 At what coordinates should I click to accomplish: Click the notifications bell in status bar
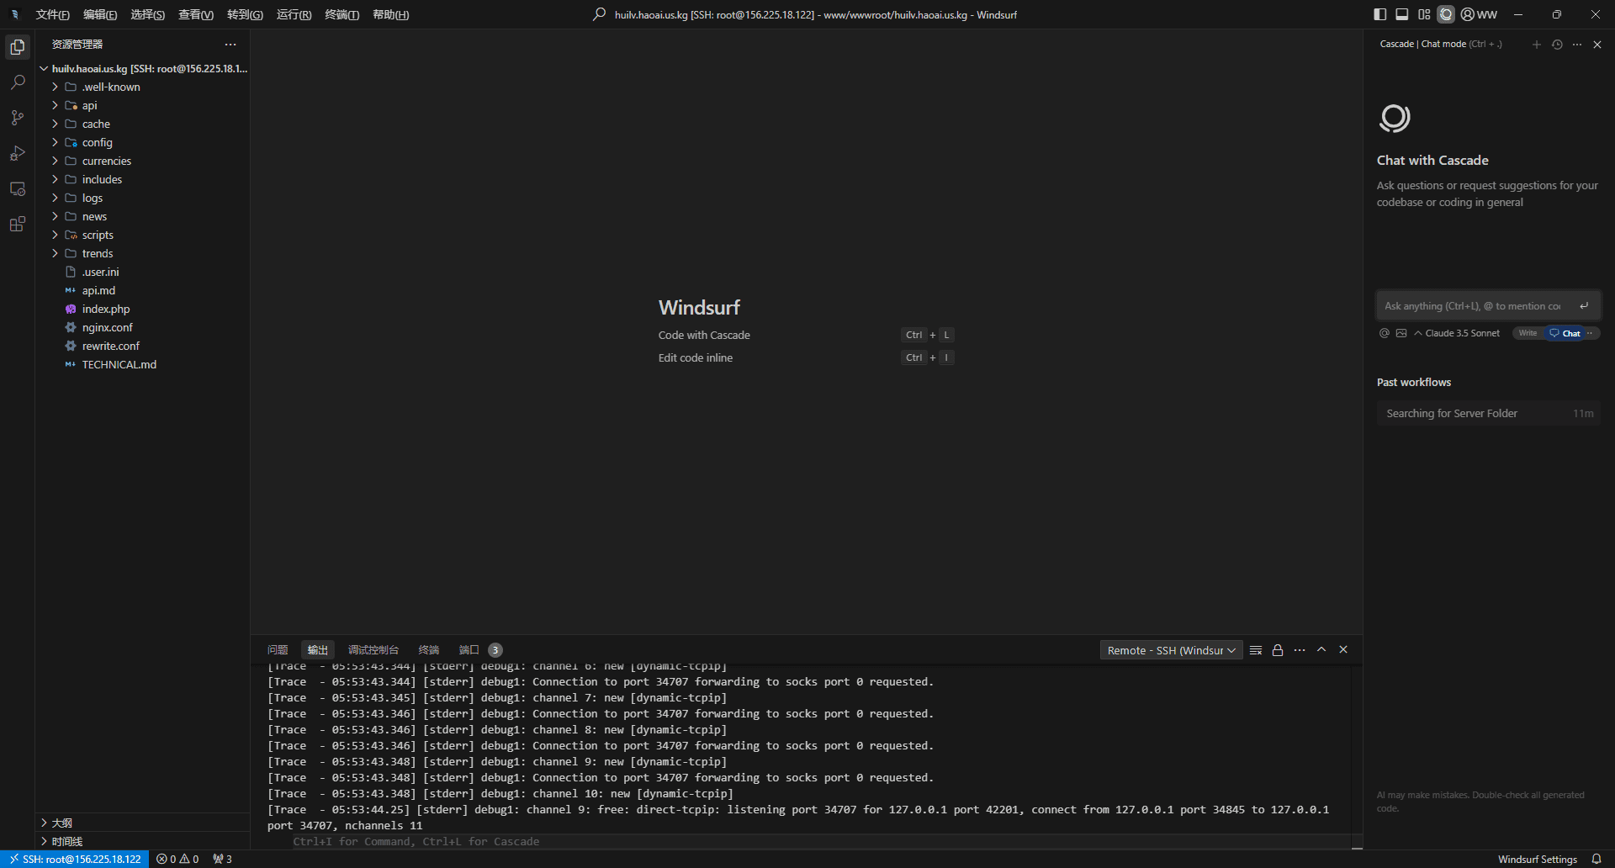[1596, 859]
